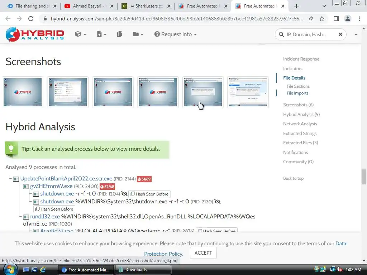Open the second screenshot thumbnail
Viewport: 367px width, 275px height.
(68, 92)
